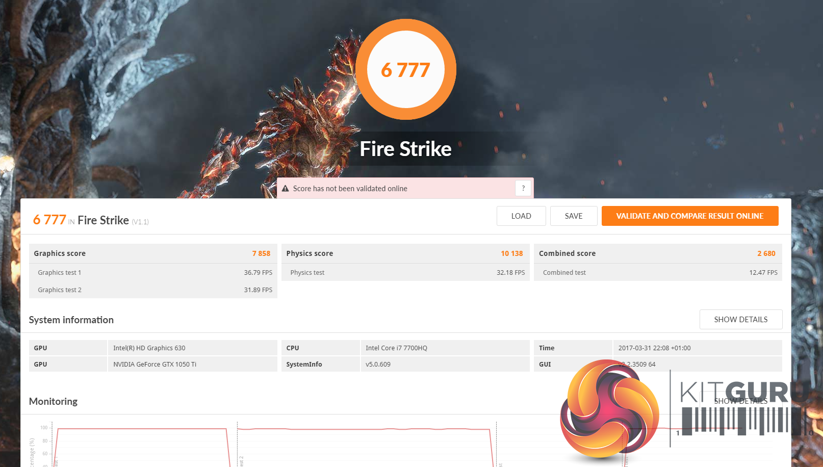Click the Combined score value 2 680
The height and width of the screenshot is (467, 823).
[766, 253]
